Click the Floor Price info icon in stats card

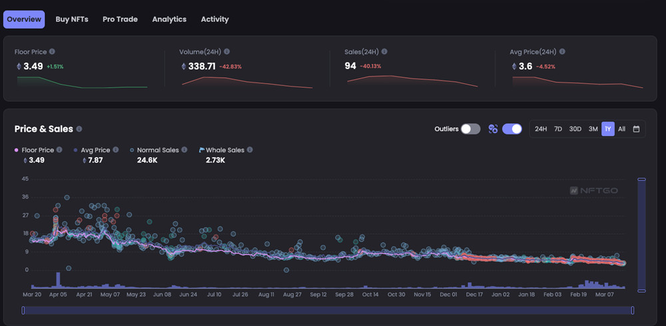[52, 51]
